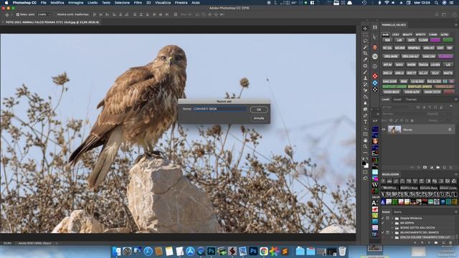Select the Type tool
This screenshot has height=258, width=459.
(x=365, y=122)
